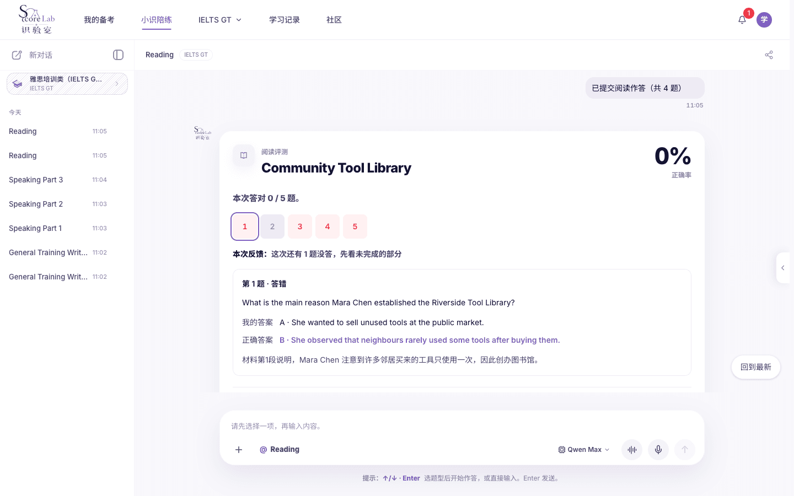The image size is (794, 496).
Task: Click the IELTS GT tag beside Reading title
Action: (196, 55)
